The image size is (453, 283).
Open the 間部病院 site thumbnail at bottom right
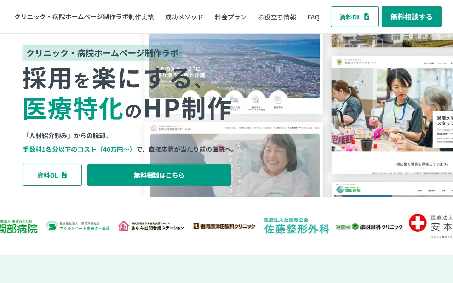[x=392, y=190]
